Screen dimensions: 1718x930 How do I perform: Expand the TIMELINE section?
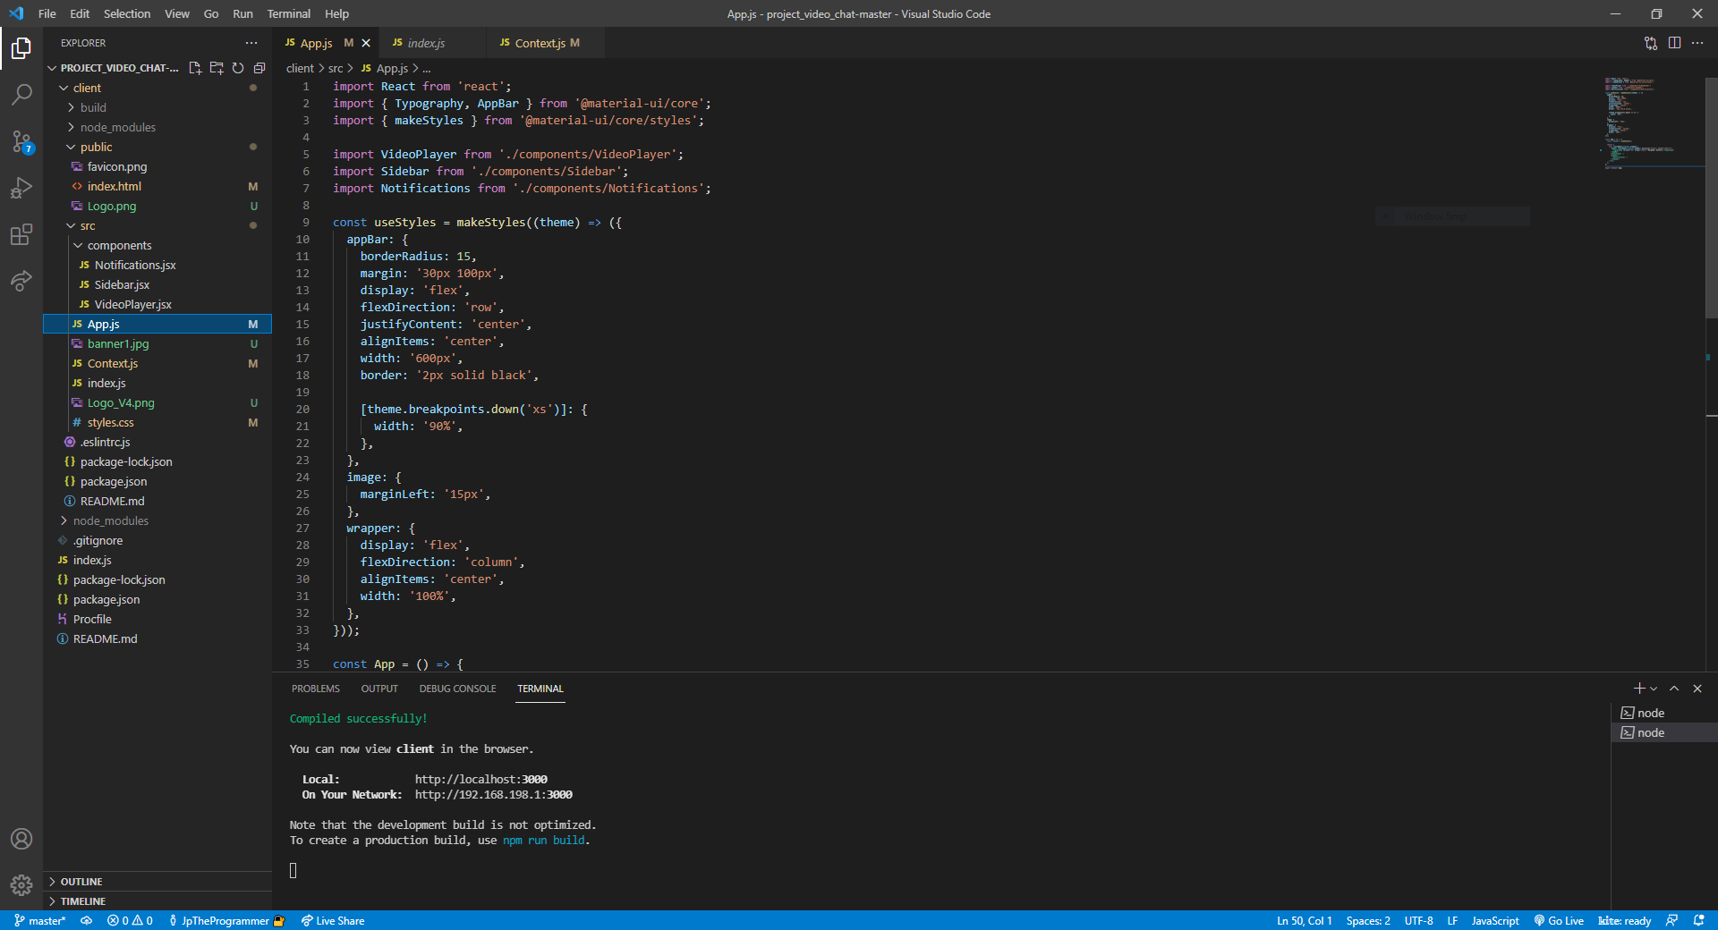[157, 901]
